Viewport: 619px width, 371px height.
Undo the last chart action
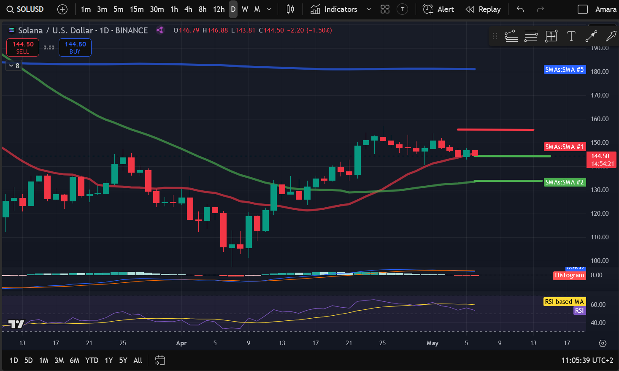click(520, 9)
